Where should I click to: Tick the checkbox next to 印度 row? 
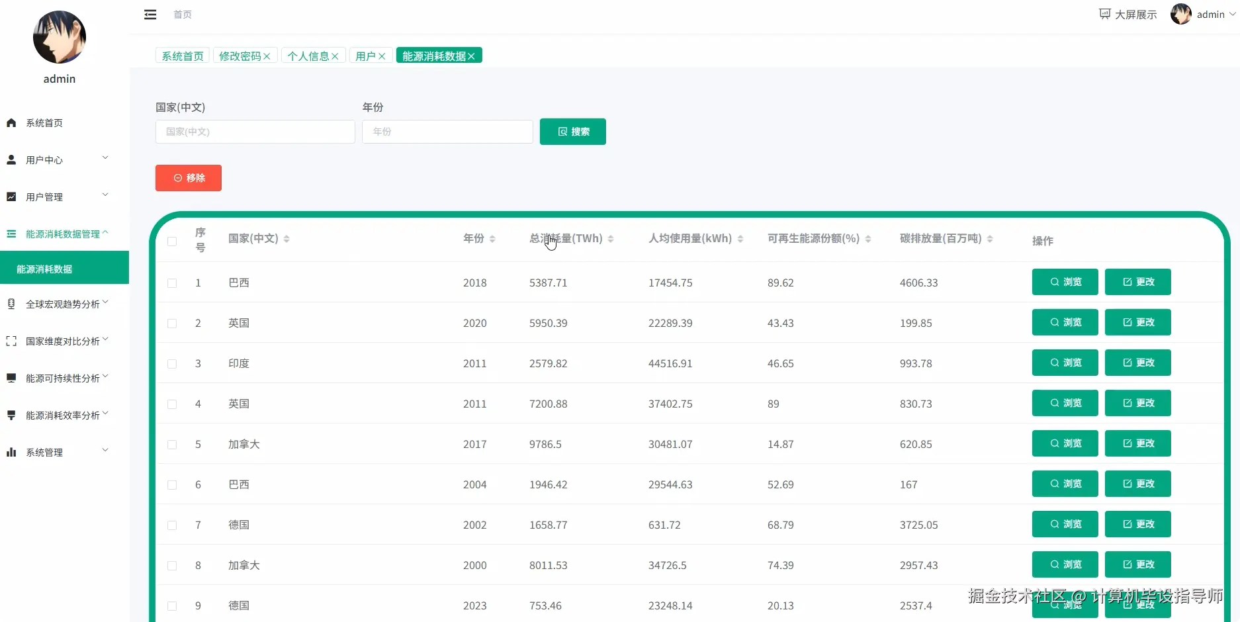172,364
